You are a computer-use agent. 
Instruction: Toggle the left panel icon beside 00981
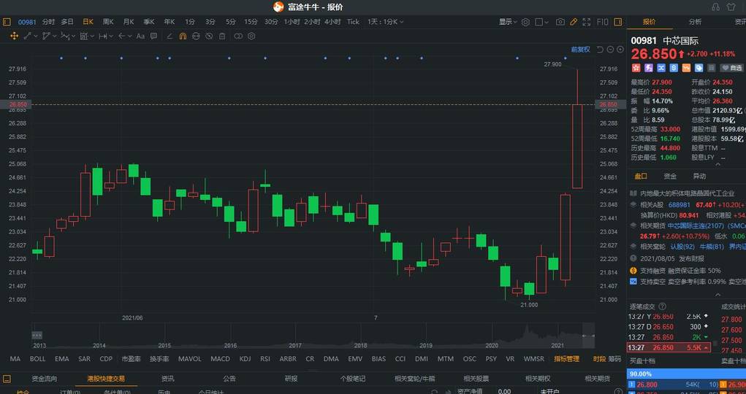[6, 22]
